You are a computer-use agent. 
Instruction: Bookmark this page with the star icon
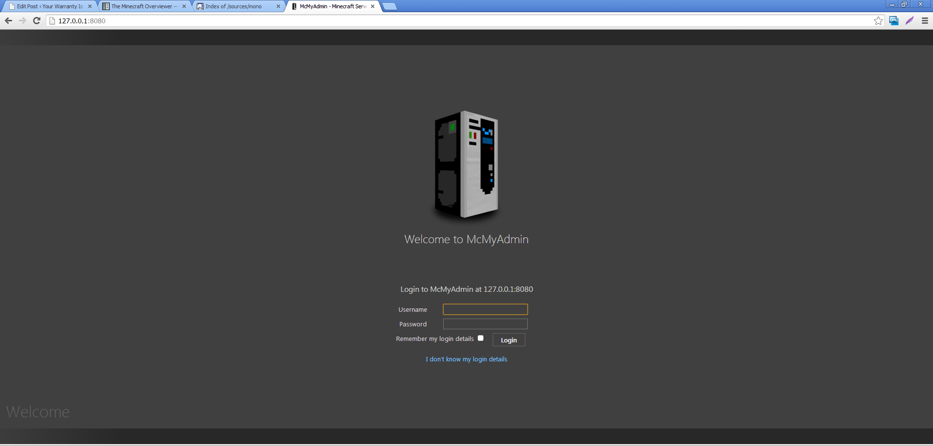pyautogui.click(x=878, y=20)
